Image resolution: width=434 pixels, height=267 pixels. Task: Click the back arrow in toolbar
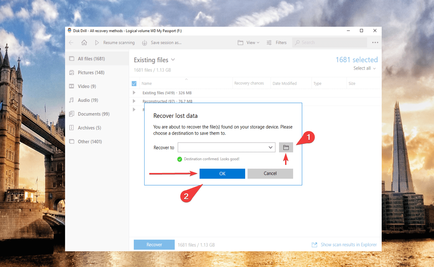71,42
